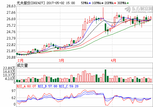Click the 5PMA legend label
This screenshot has width=153, height=107.
pyautogui.click(x=84, y=3)
